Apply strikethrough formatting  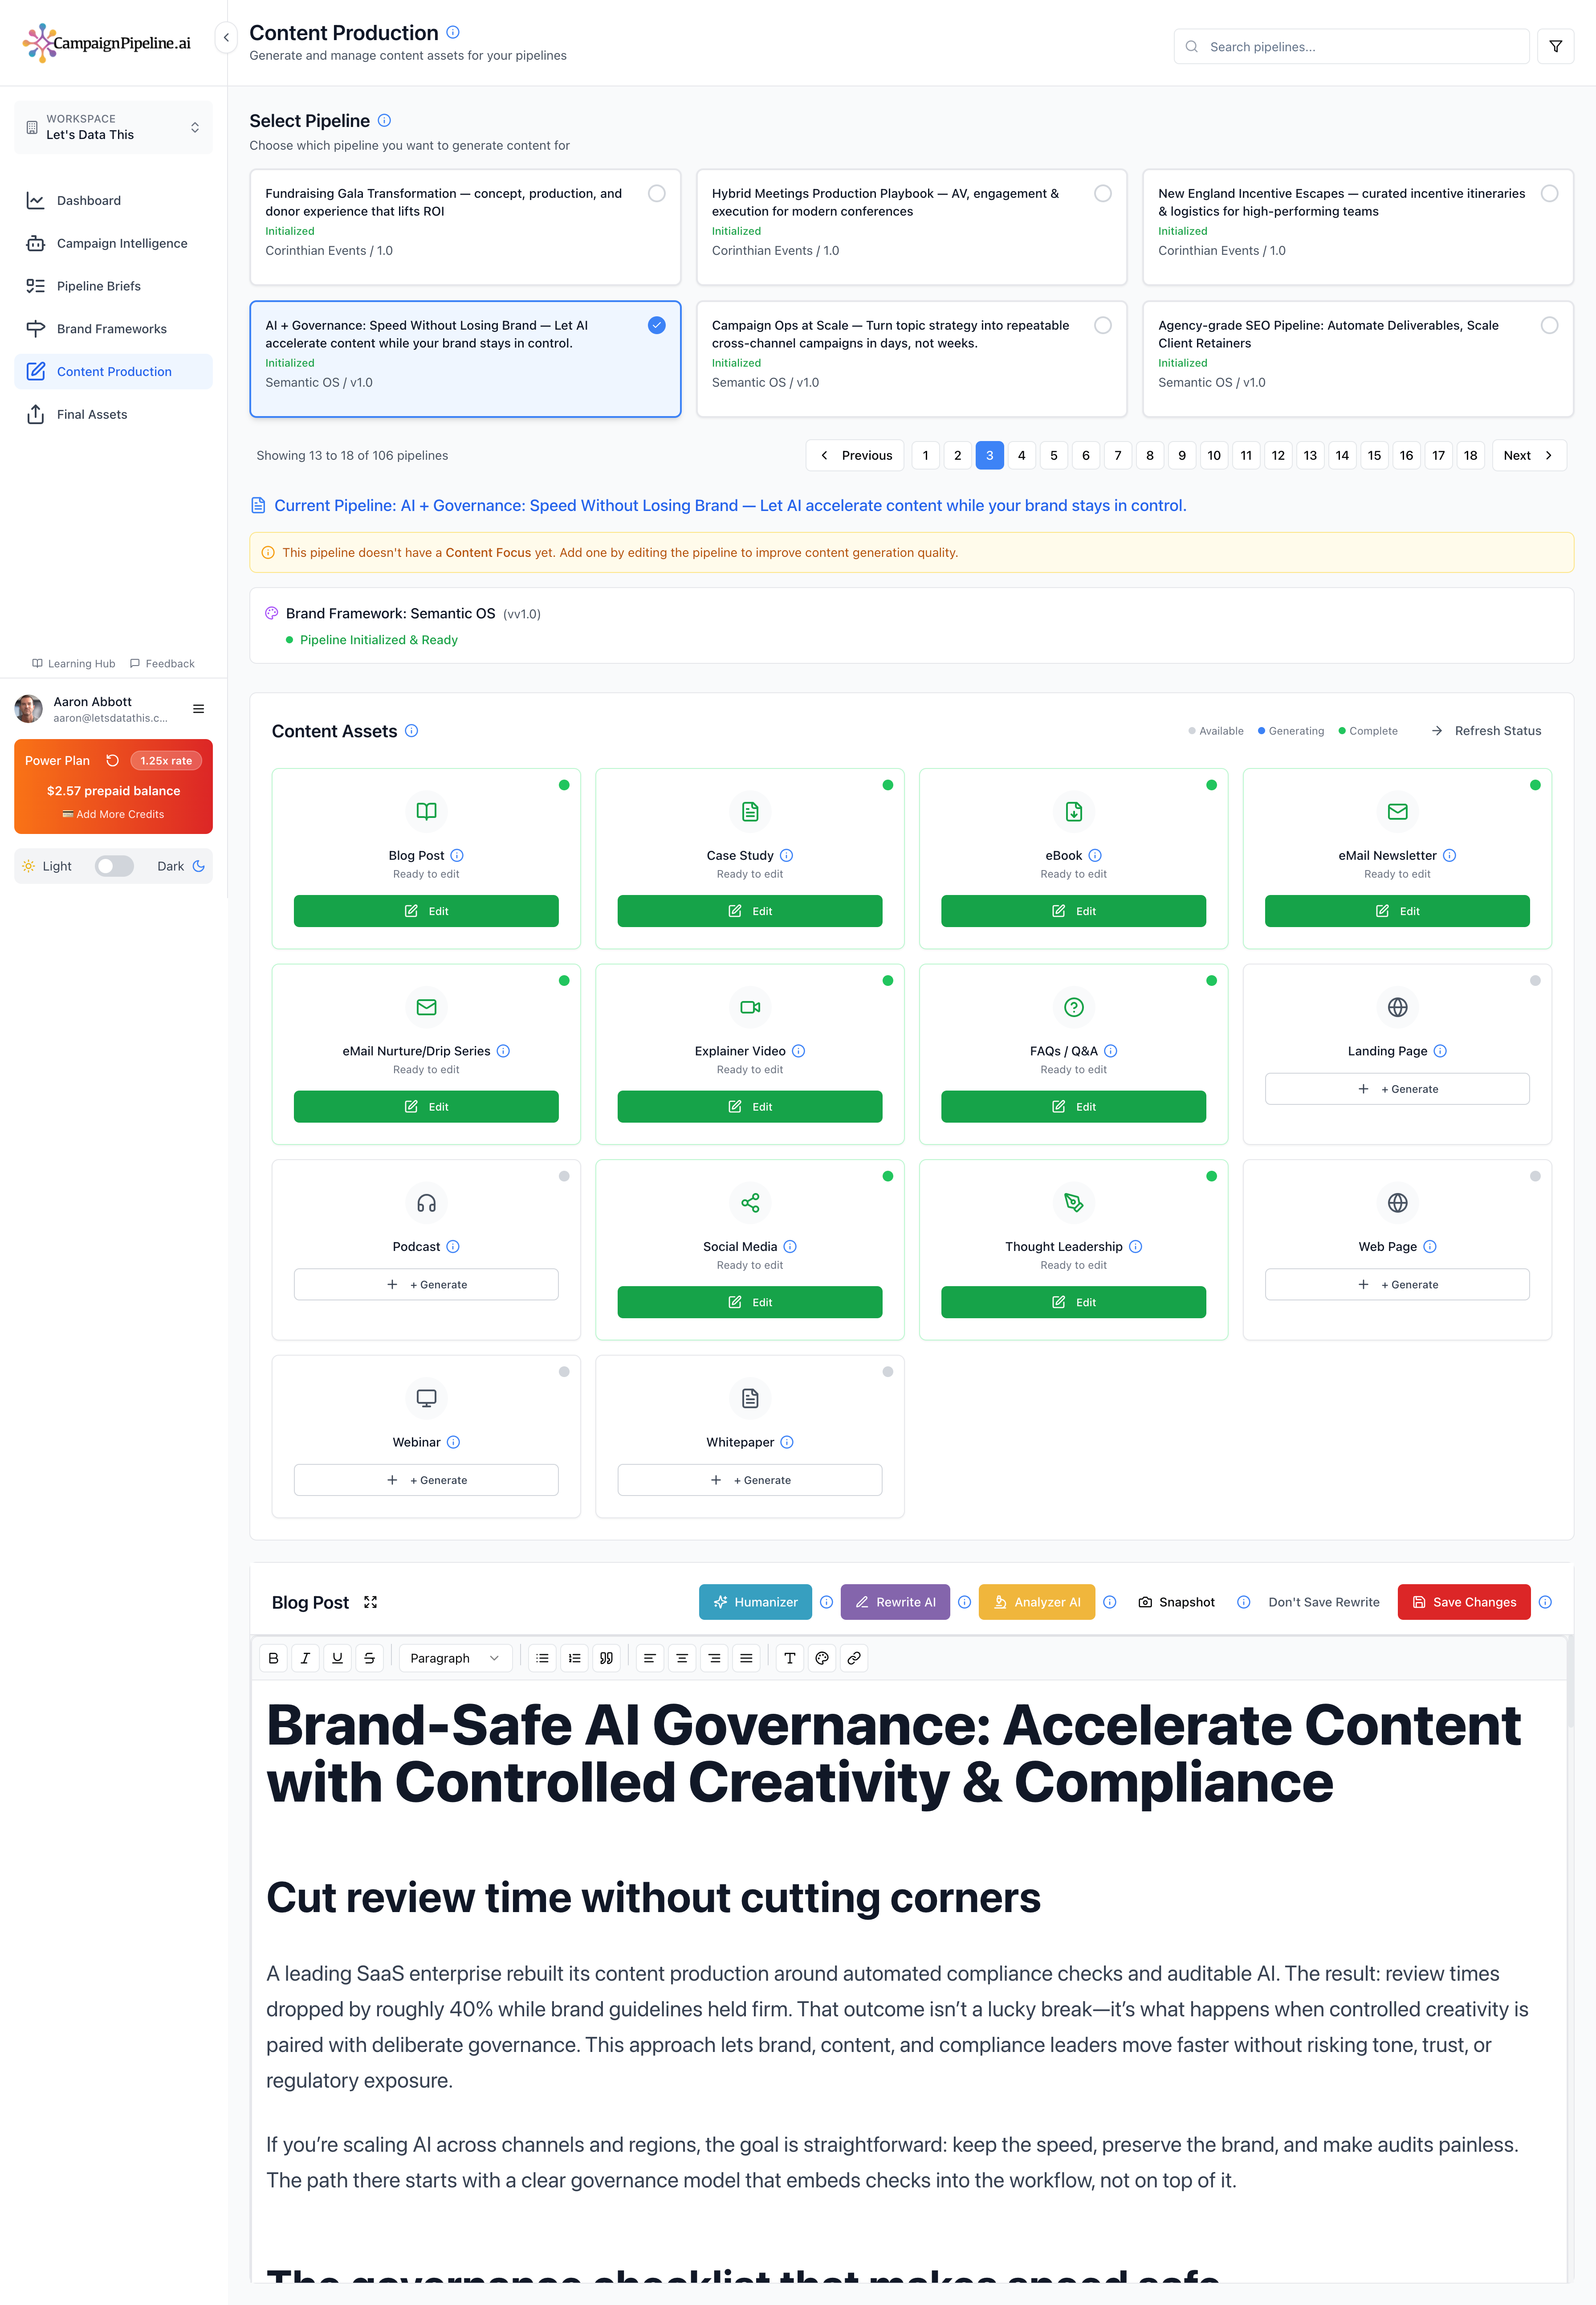click(x=369, y=1658)
